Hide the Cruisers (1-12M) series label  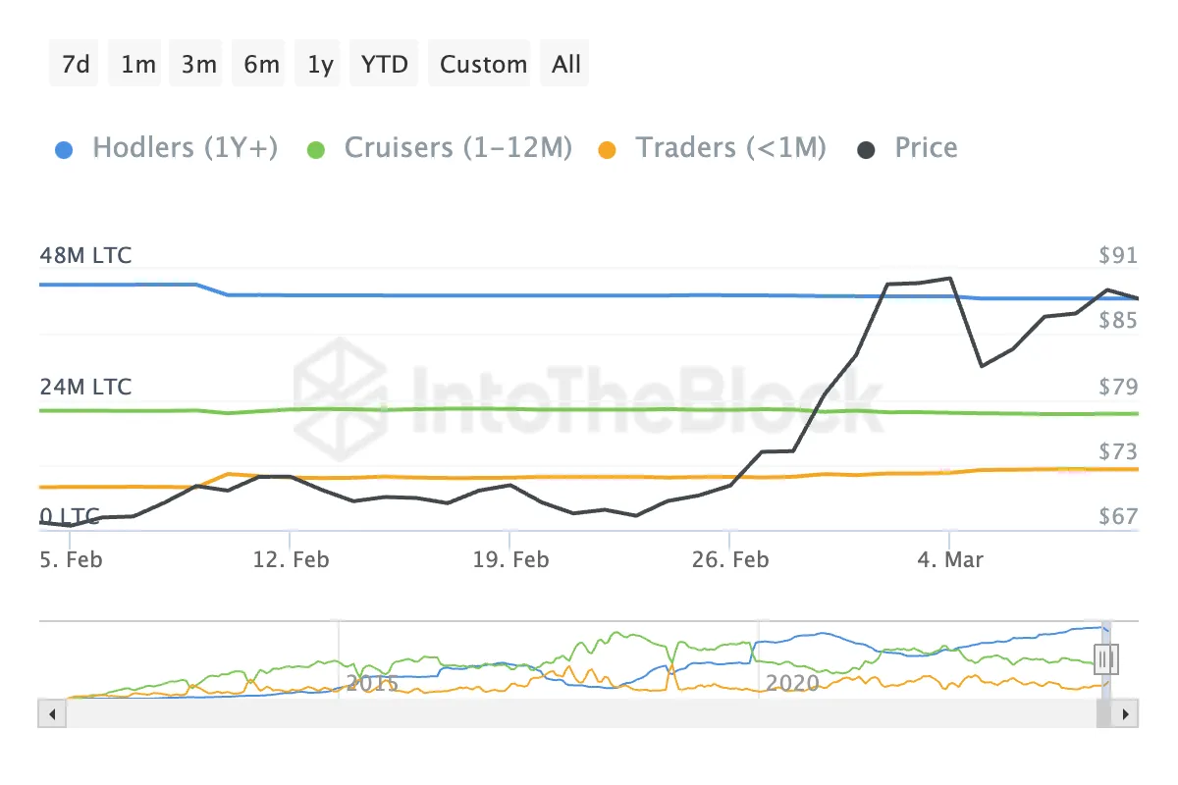tap(457, 148)
